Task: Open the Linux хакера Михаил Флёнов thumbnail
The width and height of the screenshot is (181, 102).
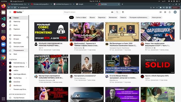Action: 122,64
